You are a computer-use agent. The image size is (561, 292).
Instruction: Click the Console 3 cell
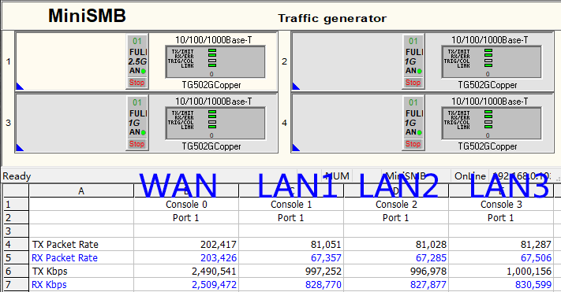(501, 204)
